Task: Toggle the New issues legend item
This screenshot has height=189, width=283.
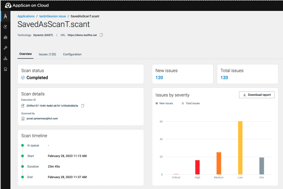Action: (x=166, y=103)
